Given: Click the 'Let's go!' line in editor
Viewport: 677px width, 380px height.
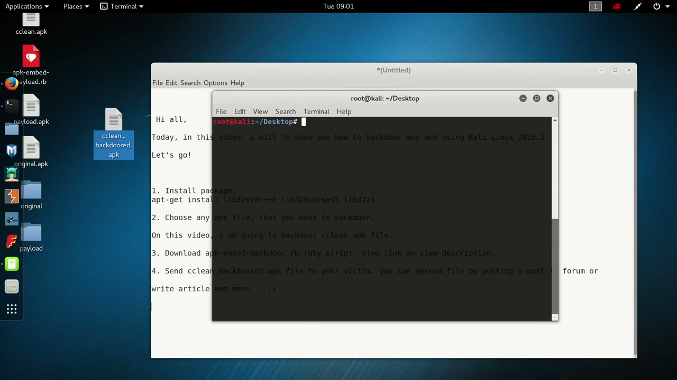Looking at the screenshot, I should point(171,155).
